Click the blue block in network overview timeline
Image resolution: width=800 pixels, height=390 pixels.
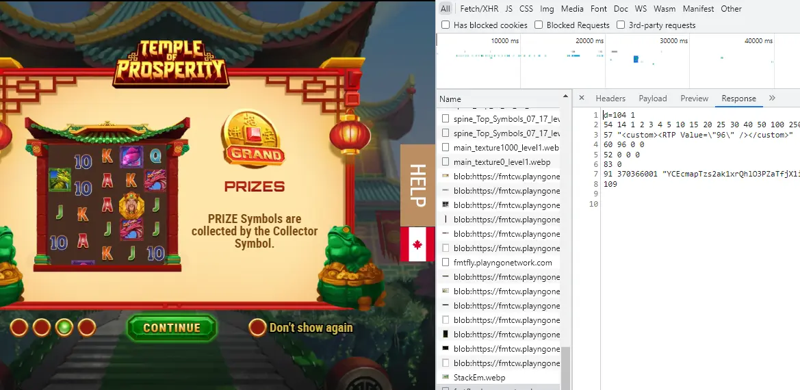[636, 59]
